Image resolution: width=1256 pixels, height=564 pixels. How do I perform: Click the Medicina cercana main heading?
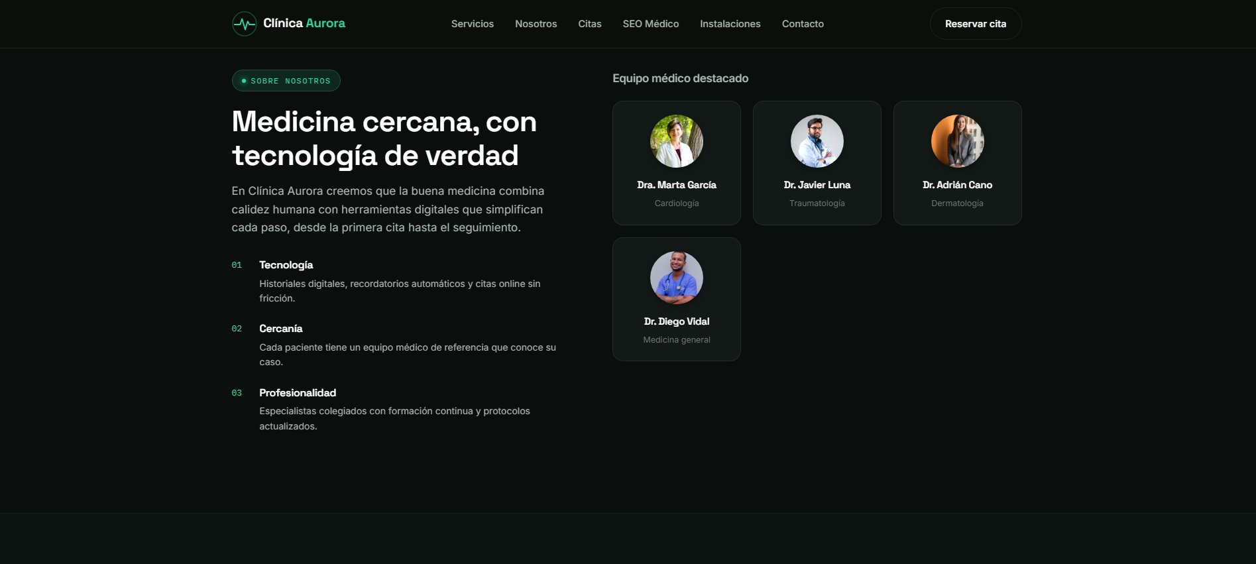click(x=384, y=139)
